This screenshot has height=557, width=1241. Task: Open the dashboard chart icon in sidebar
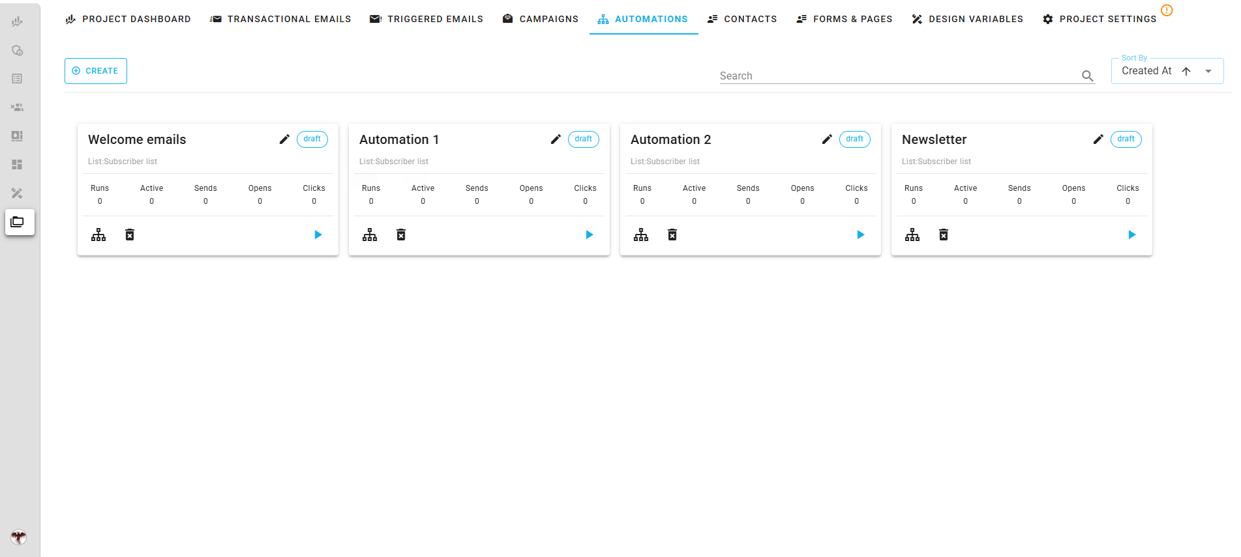17,21
